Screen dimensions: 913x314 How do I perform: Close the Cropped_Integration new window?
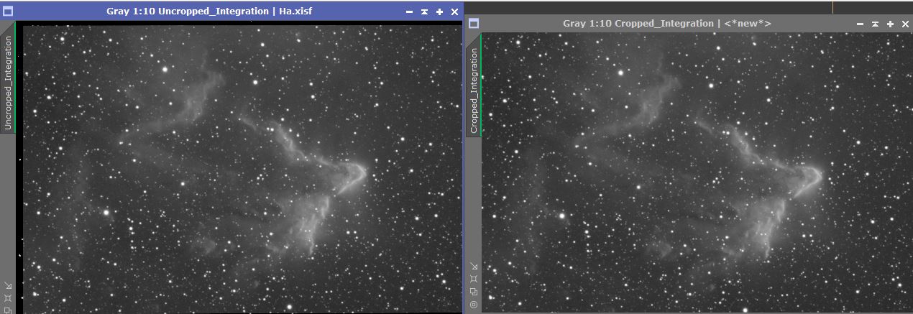(x=905, y=24)
